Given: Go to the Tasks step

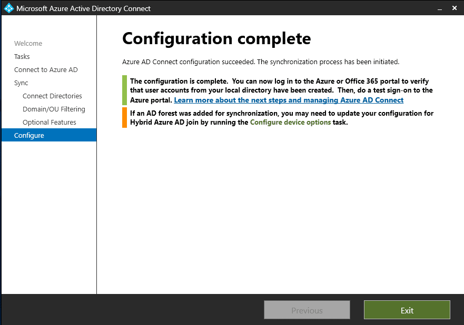Looking at the screenshot, I should [x=22, y=56].
